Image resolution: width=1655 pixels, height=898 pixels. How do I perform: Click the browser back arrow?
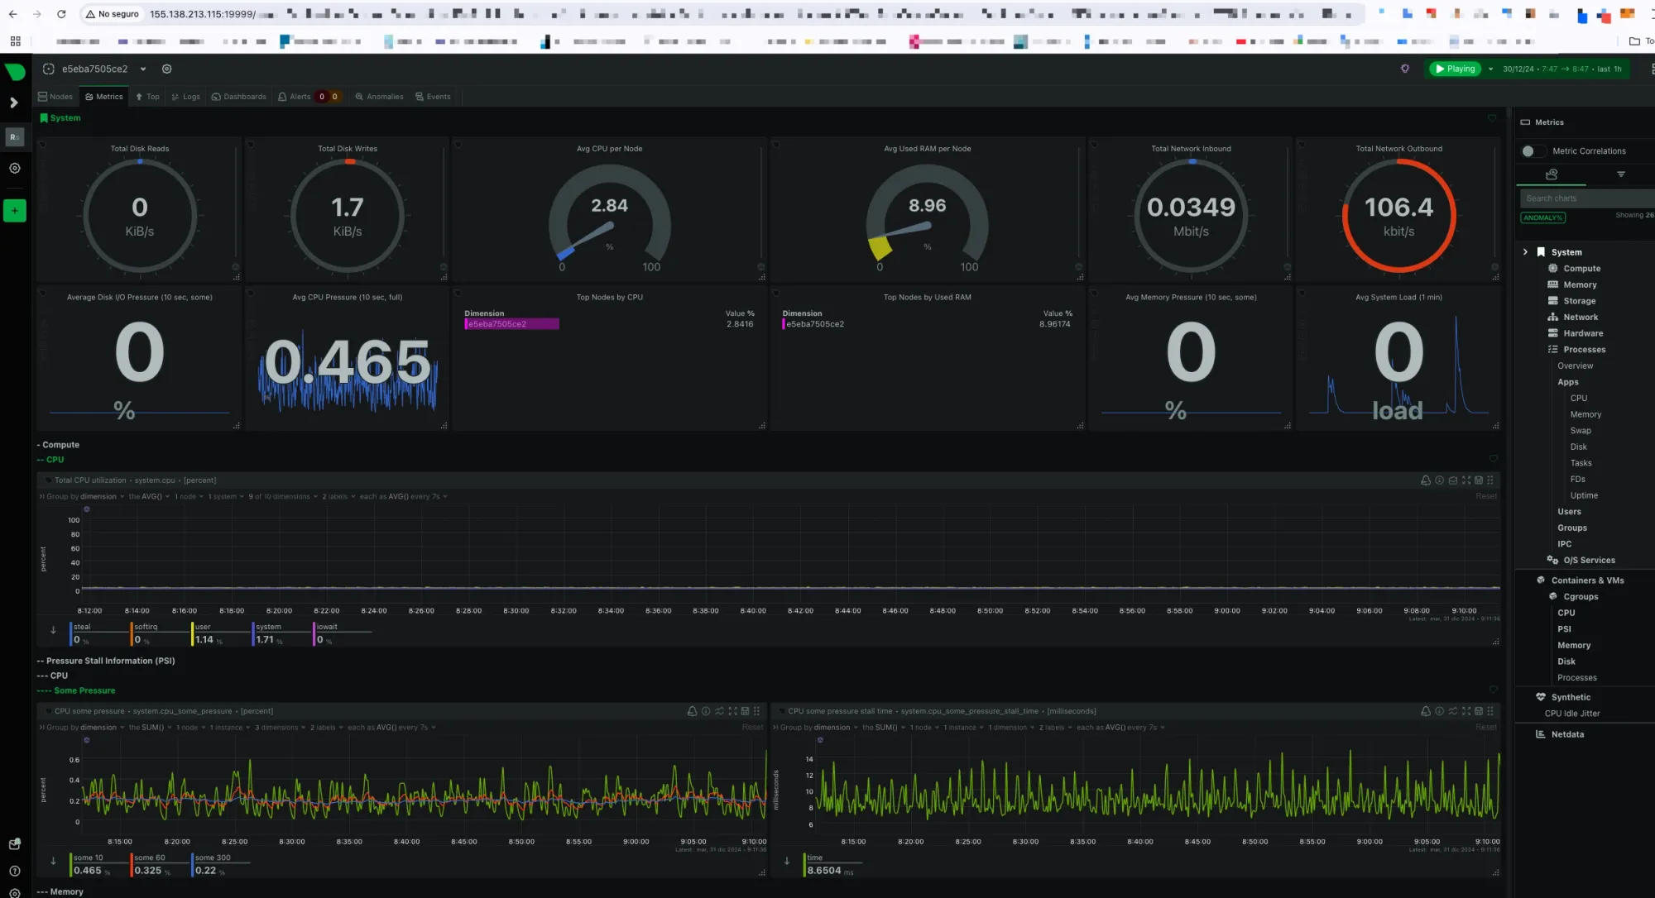pos(12,14)
